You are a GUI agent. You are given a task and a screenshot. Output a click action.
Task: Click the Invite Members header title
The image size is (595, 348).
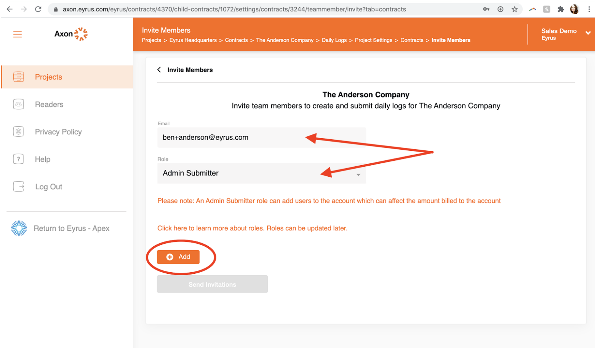click(x=166, y=30)
